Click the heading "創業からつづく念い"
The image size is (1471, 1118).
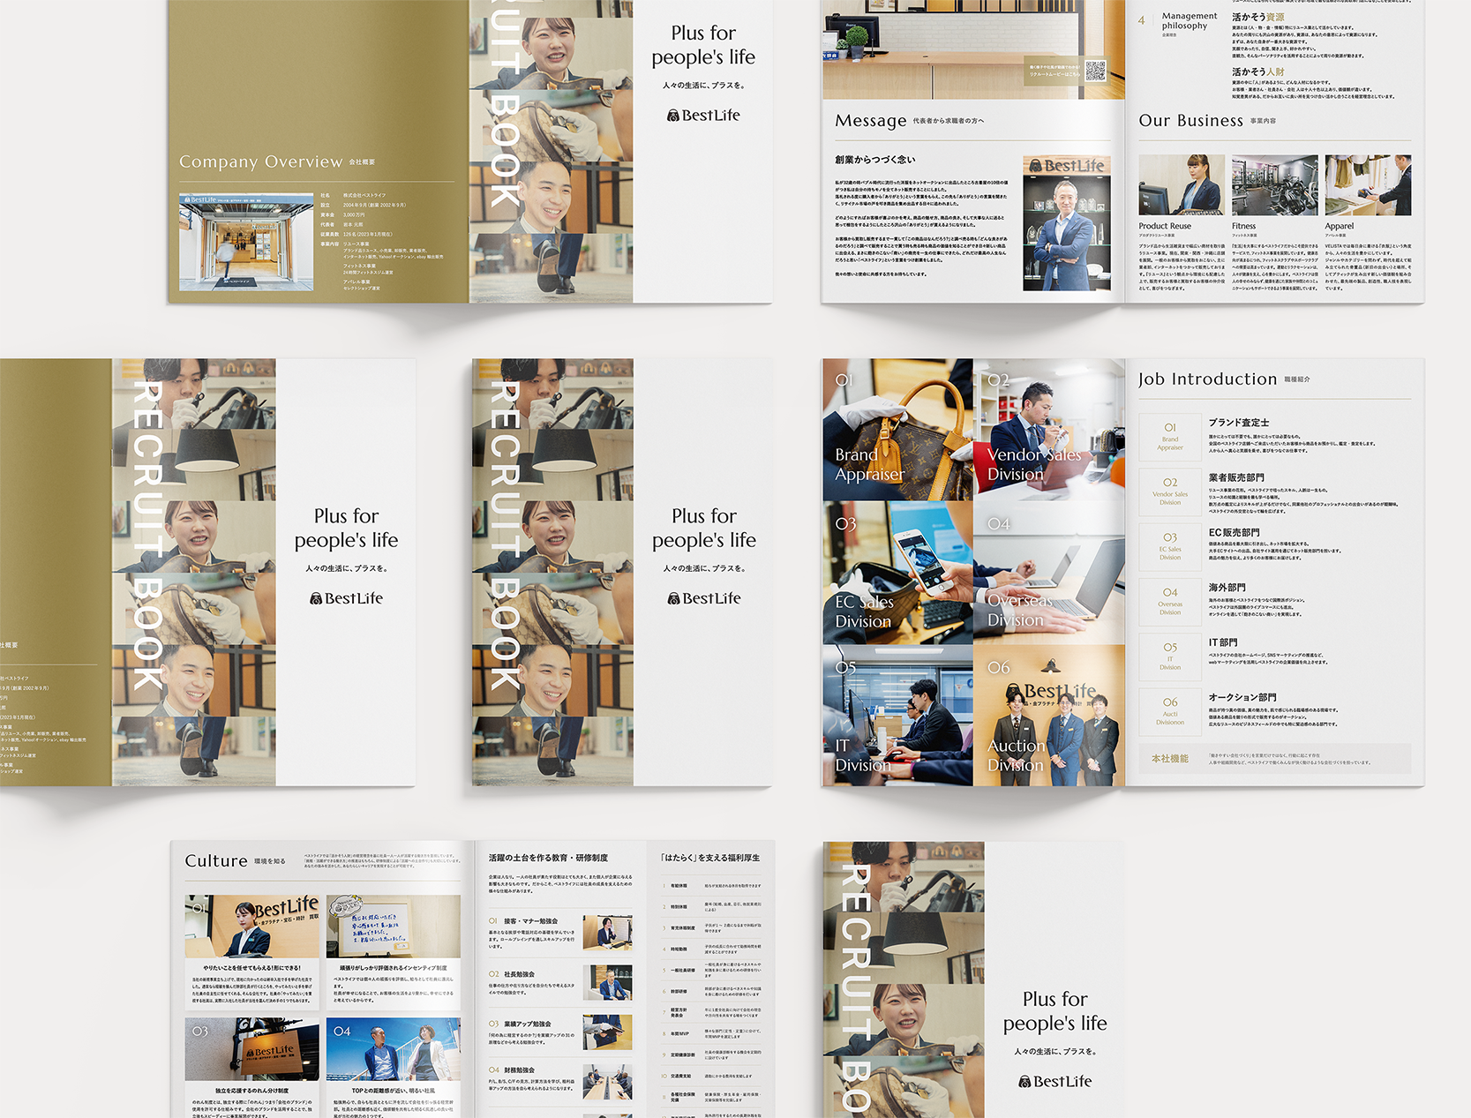pyautogui.click(x=875, y=160)
